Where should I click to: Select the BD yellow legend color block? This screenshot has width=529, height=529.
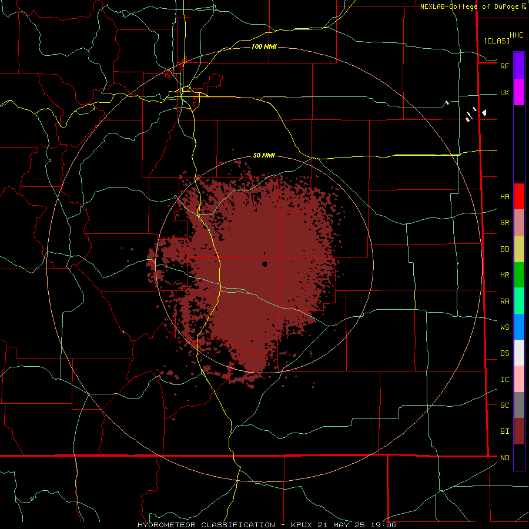point(519,249)
